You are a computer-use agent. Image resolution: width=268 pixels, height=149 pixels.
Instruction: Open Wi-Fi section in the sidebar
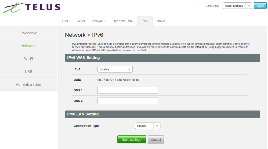coord(28,58)
